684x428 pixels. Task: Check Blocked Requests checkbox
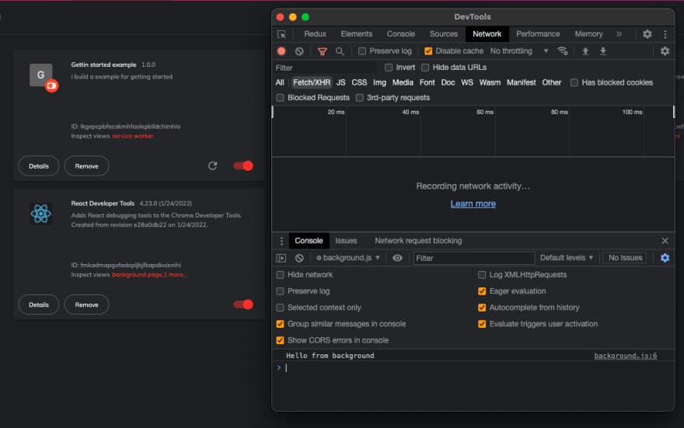[x=280, y=98]
